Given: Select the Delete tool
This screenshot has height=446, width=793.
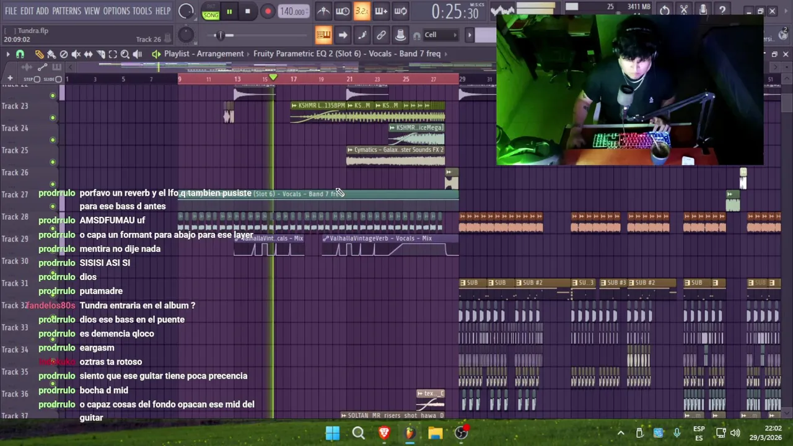Looking at the screenshot, I should pyautogui.click(x=64, y=54).
